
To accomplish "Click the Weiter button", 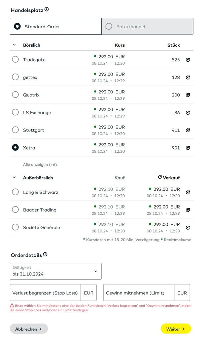I will point(176,329).
